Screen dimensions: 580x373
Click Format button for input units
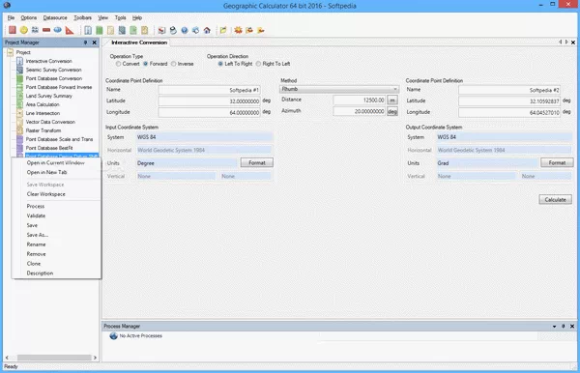(x=257, y=162)
